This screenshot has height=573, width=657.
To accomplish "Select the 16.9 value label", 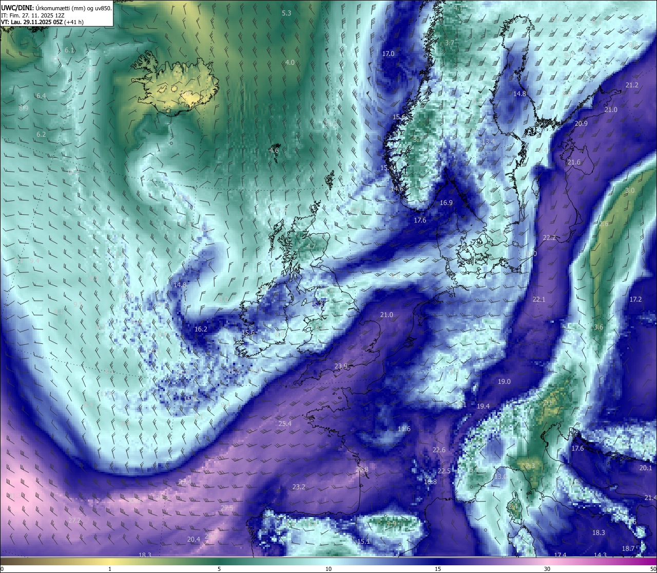I will [x=446, y=203].
